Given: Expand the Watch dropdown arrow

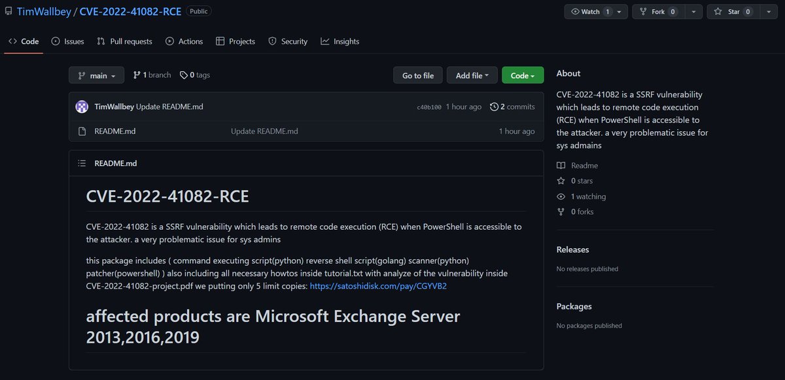Looking at the screenshot, I should [x=620, y=12].
